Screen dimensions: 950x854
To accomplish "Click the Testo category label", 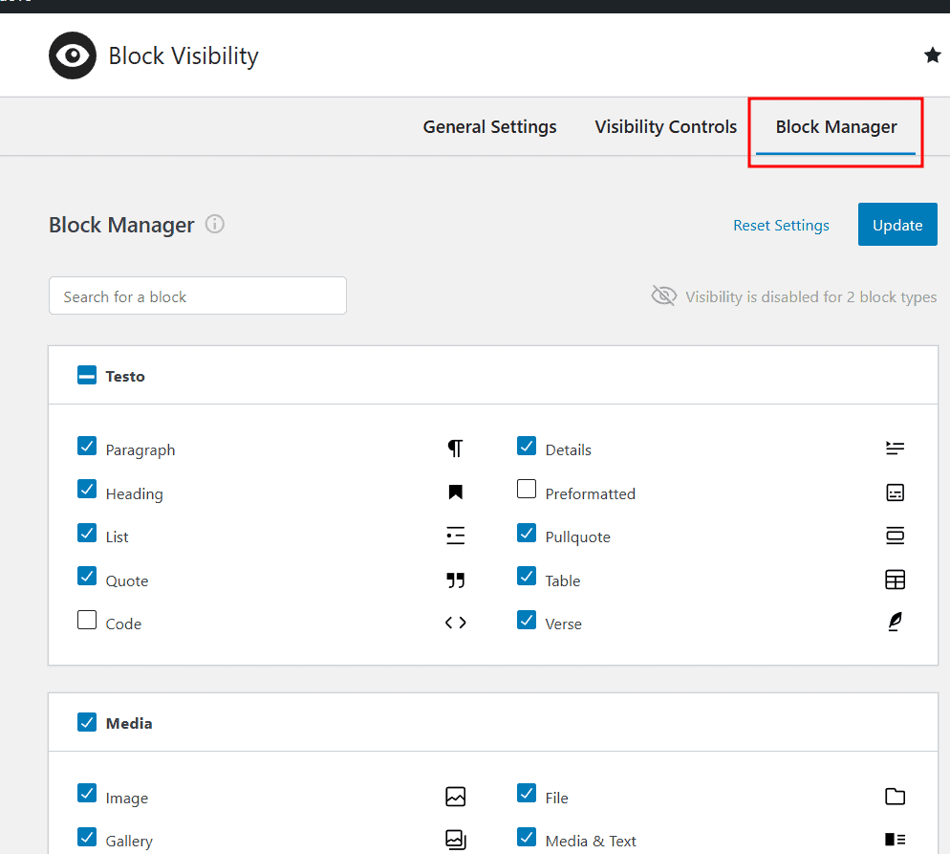I will click(x=125, y=377).
